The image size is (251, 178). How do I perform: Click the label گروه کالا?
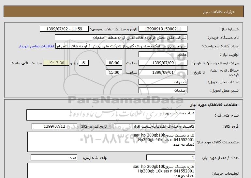coord(231,126)
